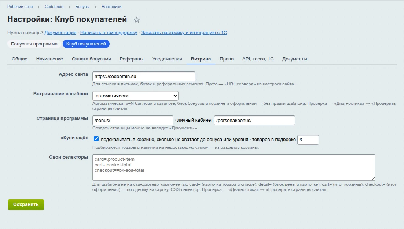Open the Документы tab
This screenshot has width=404, height=229.
point(294,59)
